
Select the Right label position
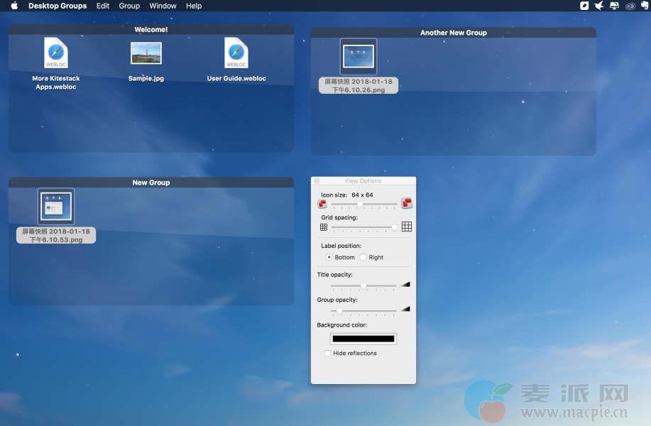363,257
